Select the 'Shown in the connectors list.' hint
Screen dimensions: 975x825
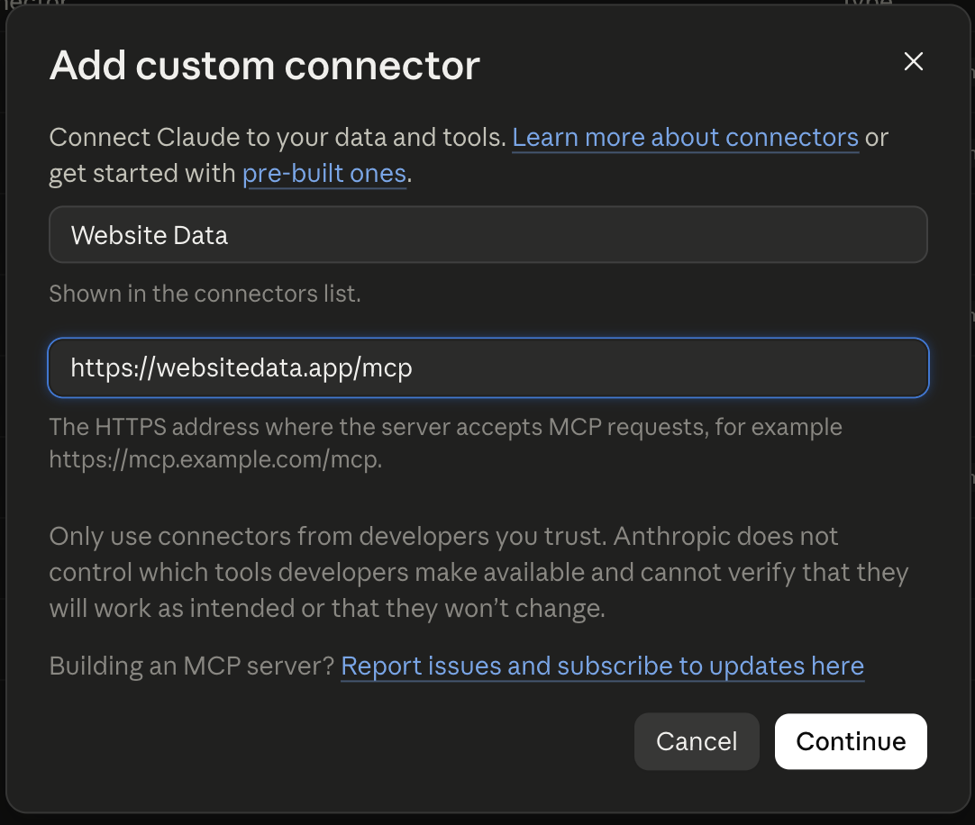[x=205, y=294]
